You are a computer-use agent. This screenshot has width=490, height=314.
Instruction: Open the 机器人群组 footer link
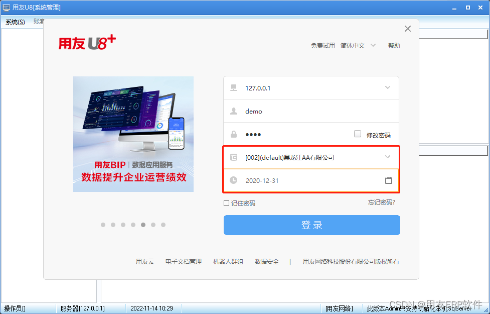tap(228, 261)
